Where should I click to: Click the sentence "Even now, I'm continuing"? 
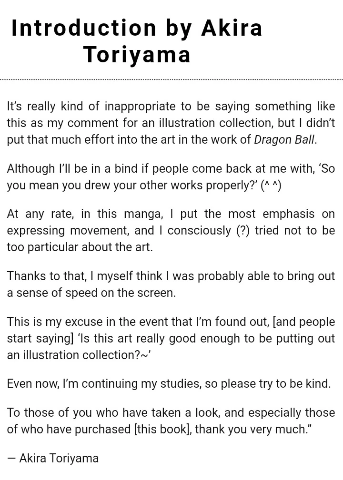(169, 384)
